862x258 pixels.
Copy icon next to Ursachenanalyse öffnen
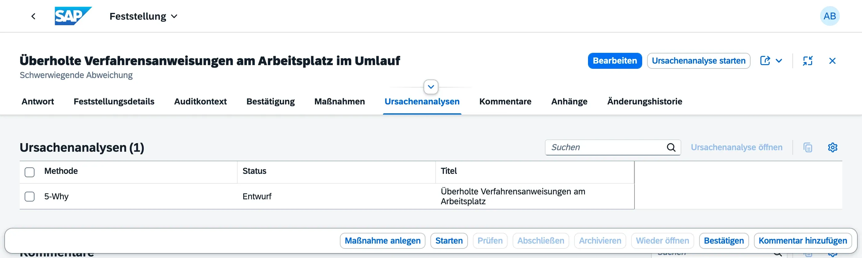coord(808,147)
